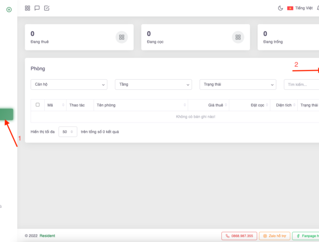Open the Tiếng Việt language menu
319x242 pixels.
pyautogui.click(x=303, y=8)
